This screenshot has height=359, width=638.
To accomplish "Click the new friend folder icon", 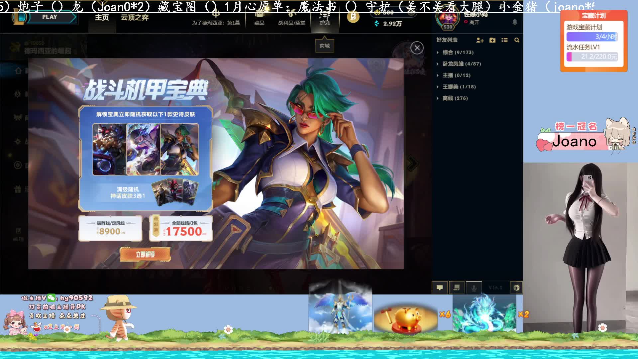I will pyautogui.click(x=492, y=40).
